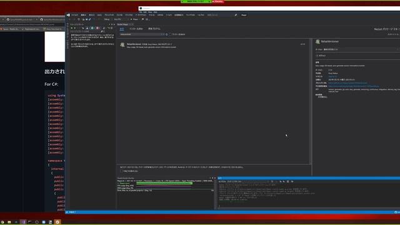This screenshot has width=400, height=225.
Task: Click the NuGet package search field
Action: coord(141,34)
